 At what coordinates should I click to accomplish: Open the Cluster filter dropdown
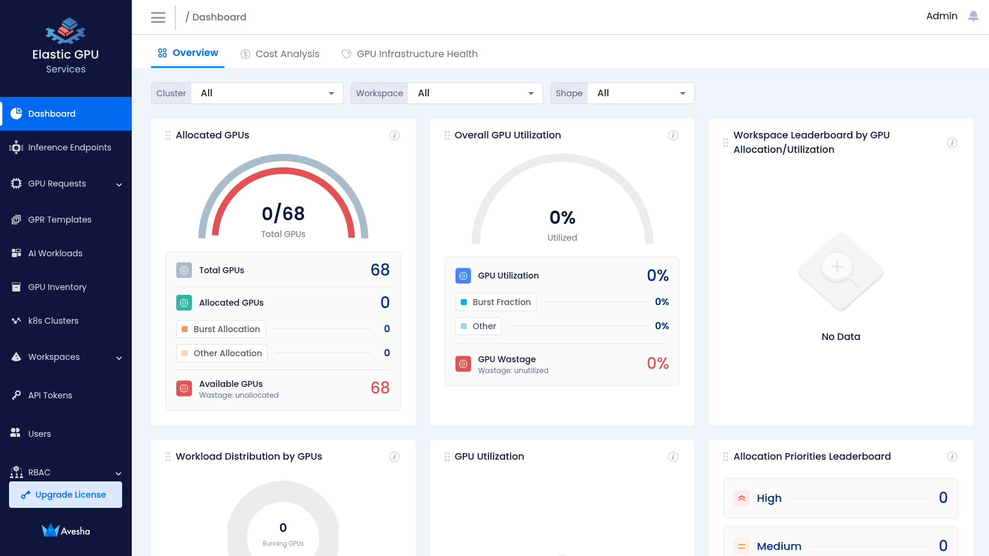(x=267, y=93)
